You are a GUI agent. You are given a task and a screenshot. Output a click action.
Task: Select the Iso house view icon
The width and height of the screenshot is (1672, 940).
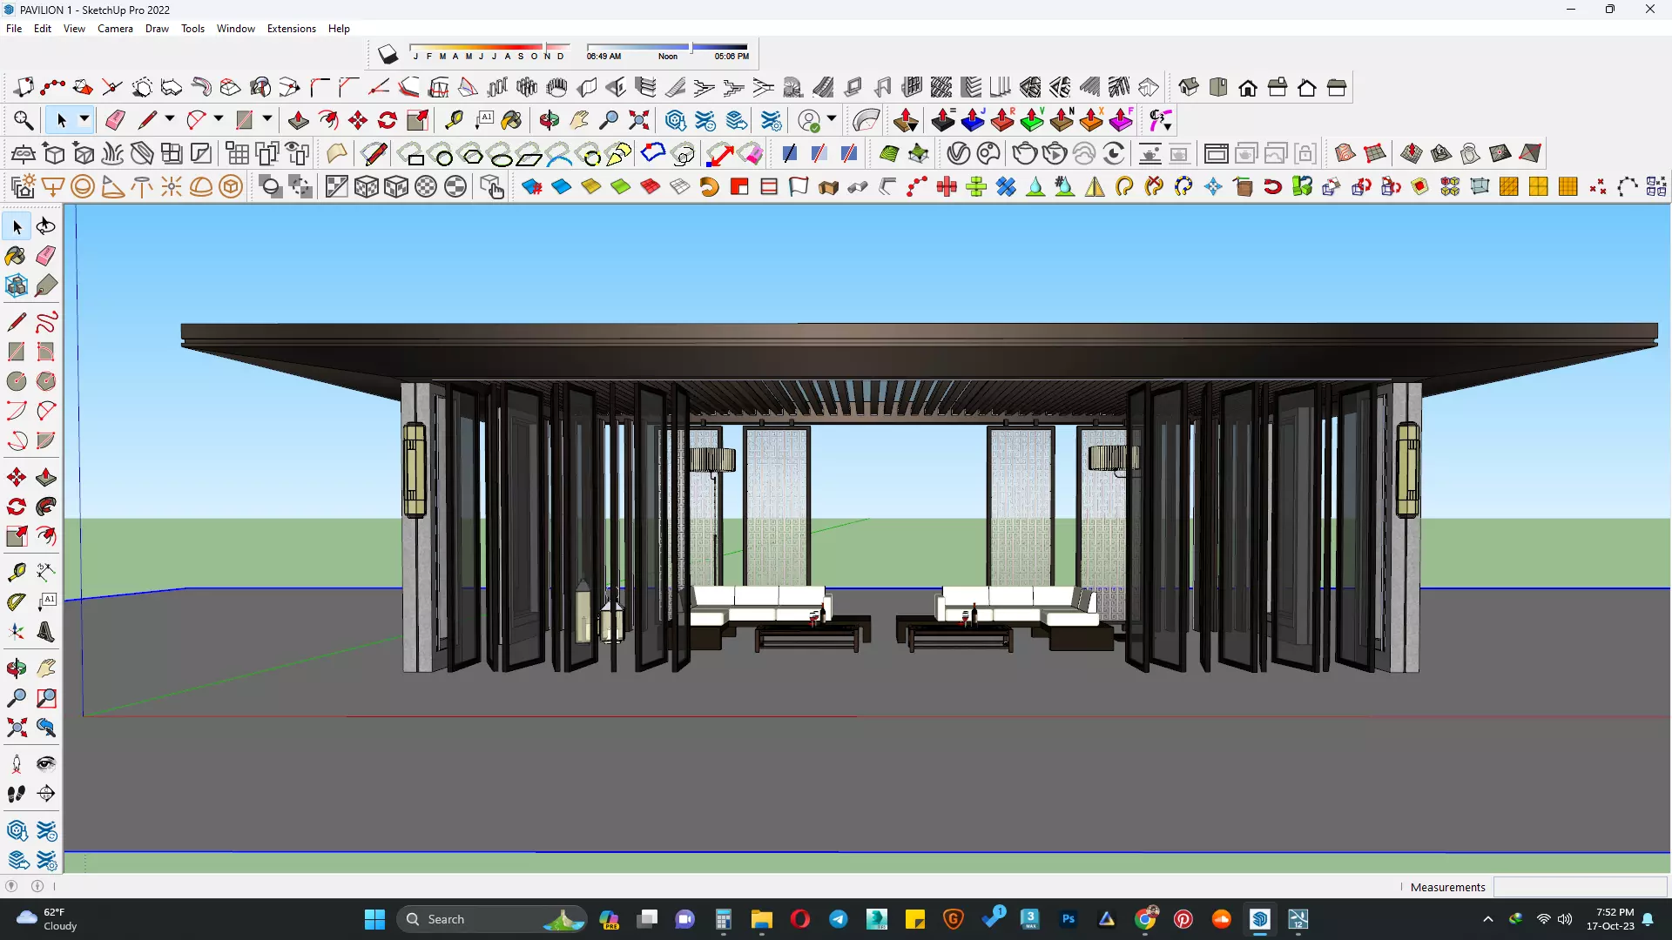[x=1189, y=87]
